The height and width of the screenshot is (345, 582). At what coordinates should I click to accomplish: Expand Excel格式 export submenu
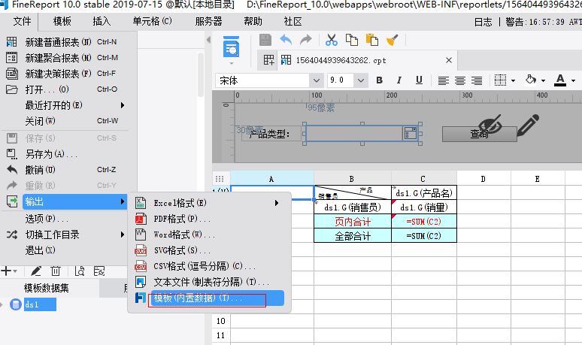(x=208, y=203)
